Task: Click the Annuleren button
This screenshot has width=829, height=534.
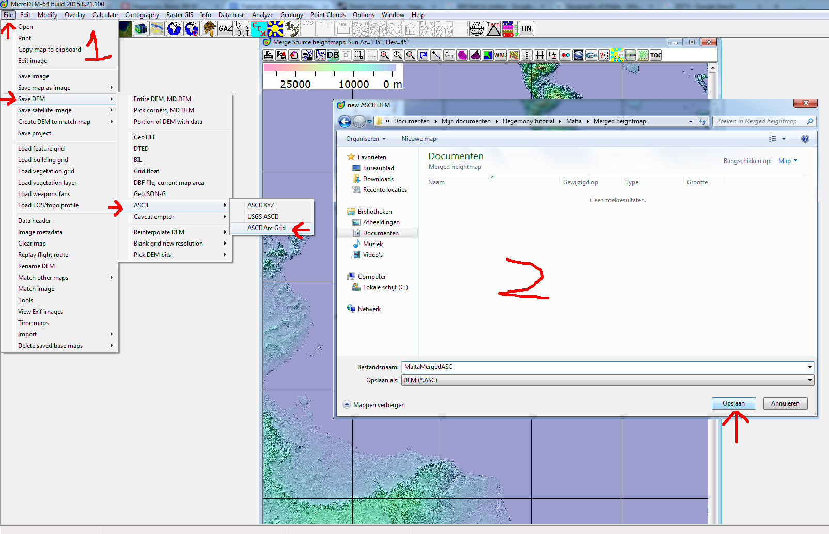Action: tap(785, 403)
